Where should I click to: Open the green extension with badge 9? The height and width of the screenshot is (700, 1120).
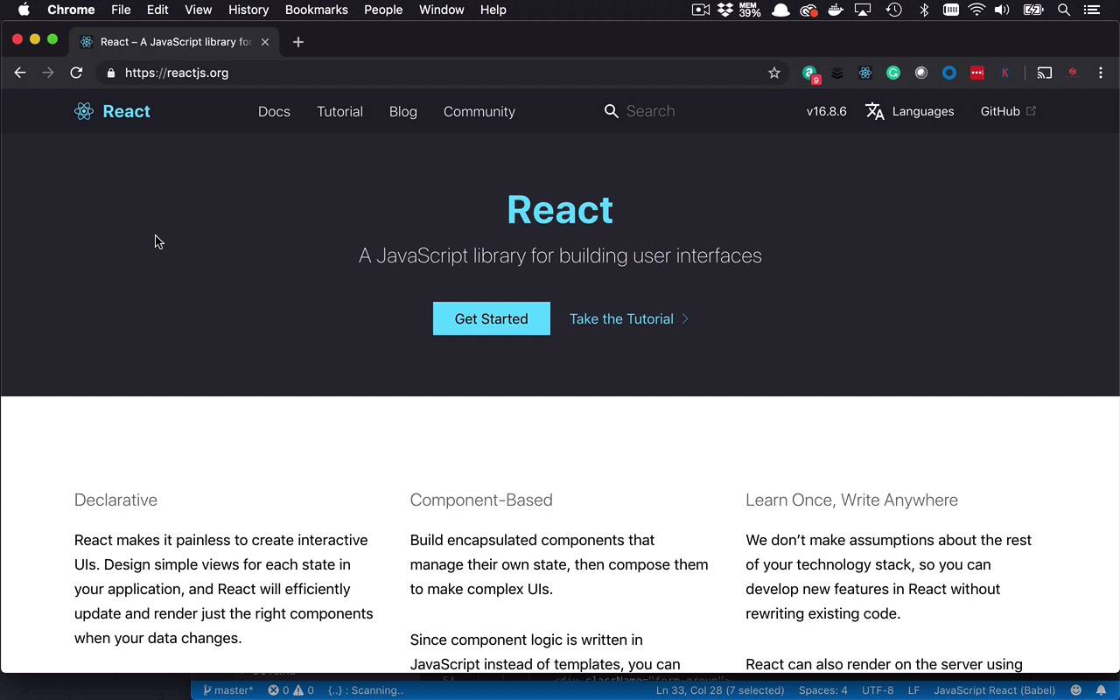click(x=810, y=74)
